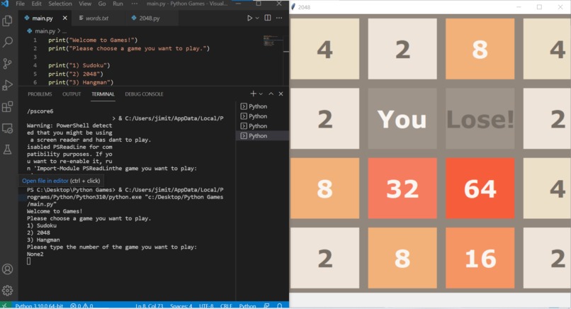This screenshot has width=571, height=309.
Task: Switch to the OUTPUT panel tab
Action: click(x=72, y=94)
